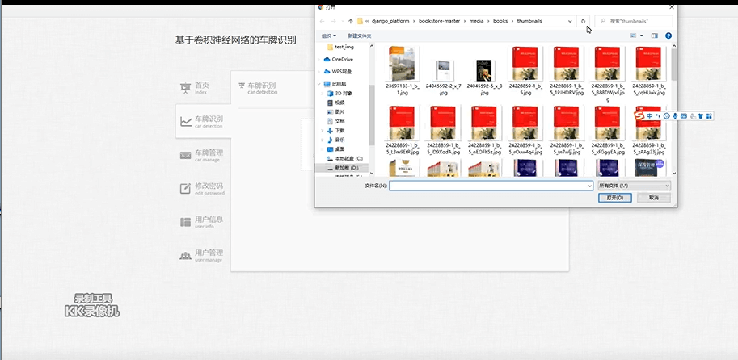Open the file dialog help icon

(668, 36)
